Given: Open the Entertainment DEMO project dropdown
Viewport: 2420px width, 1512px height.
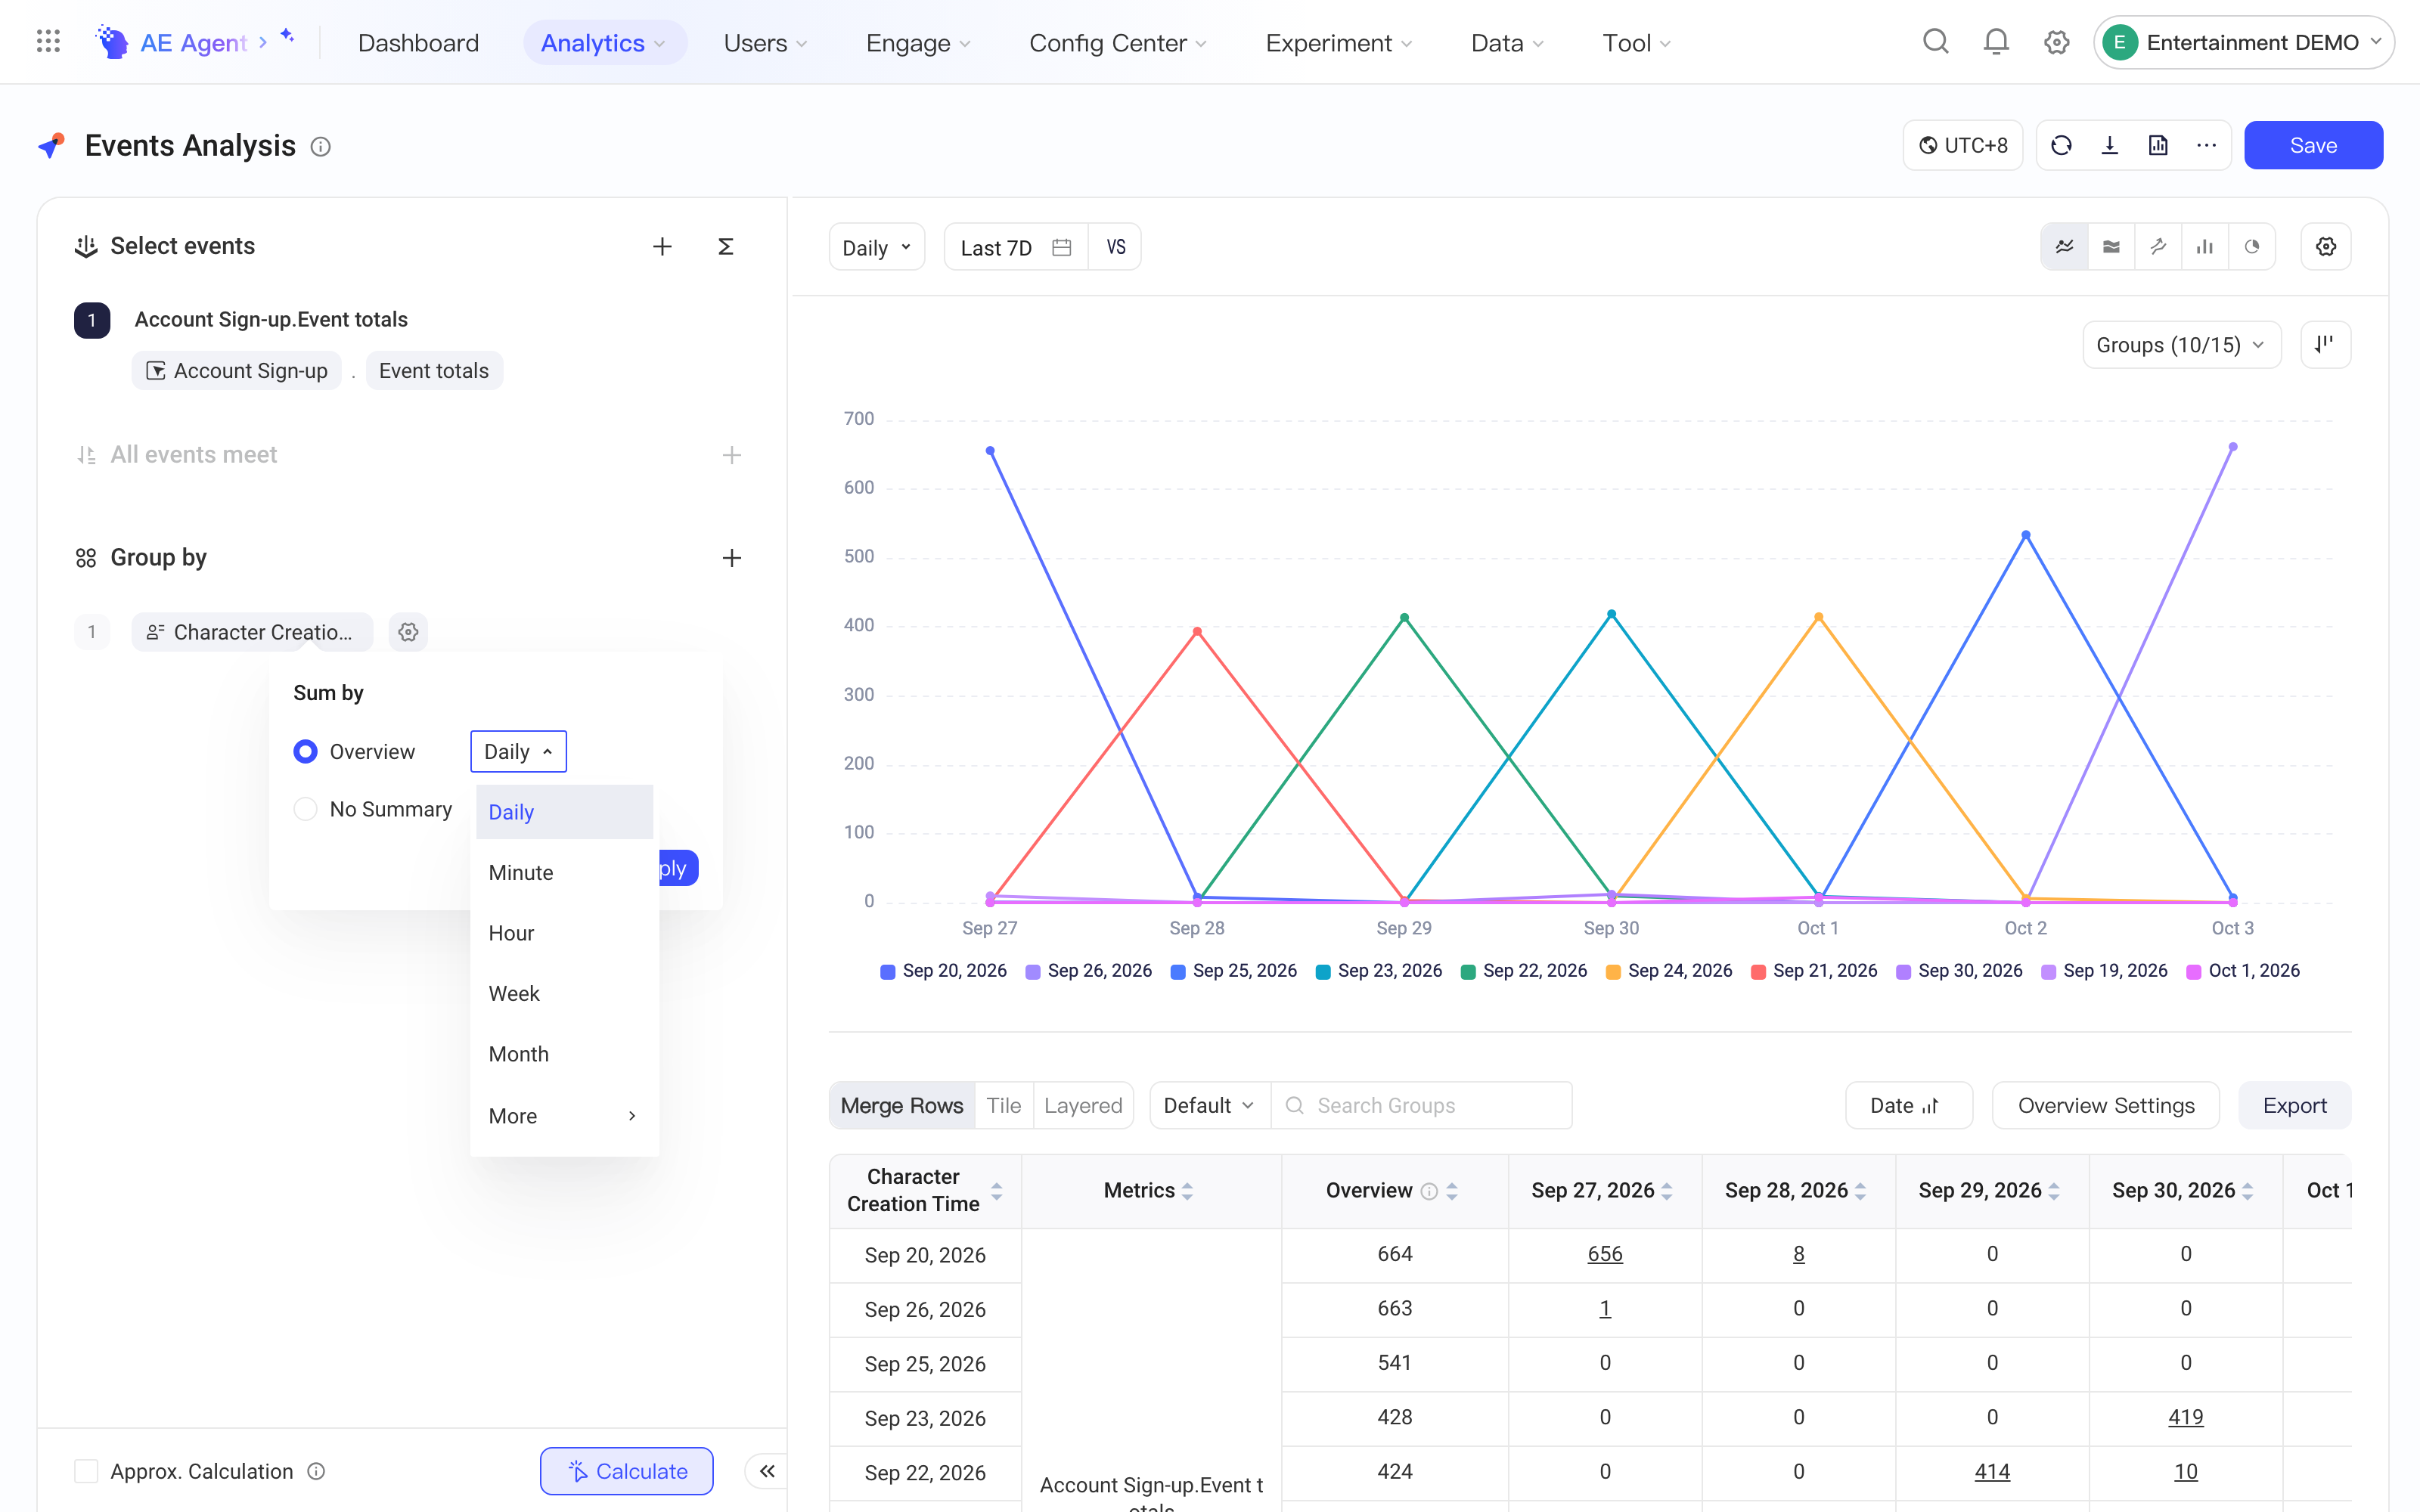Looking at the screenshot, I should 2243,42.
